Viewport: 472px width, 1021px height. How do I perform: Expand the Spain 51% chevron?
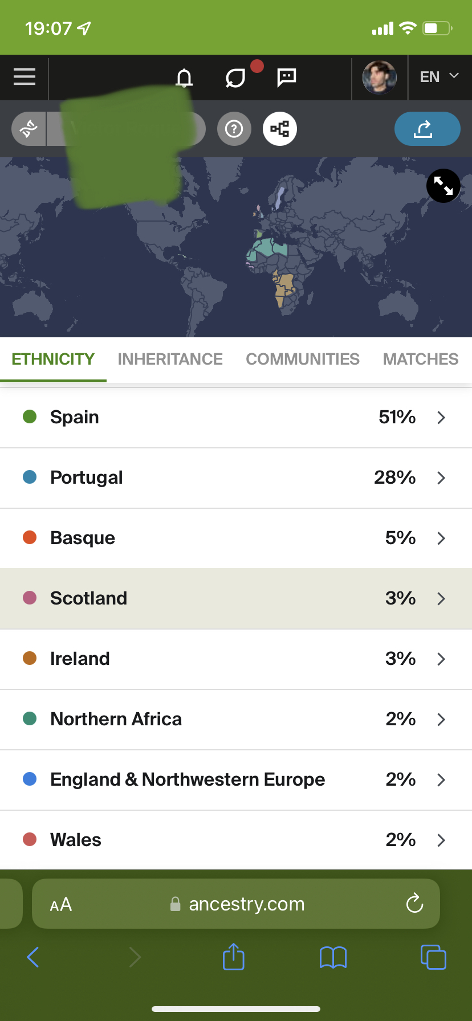pos(441,418)
